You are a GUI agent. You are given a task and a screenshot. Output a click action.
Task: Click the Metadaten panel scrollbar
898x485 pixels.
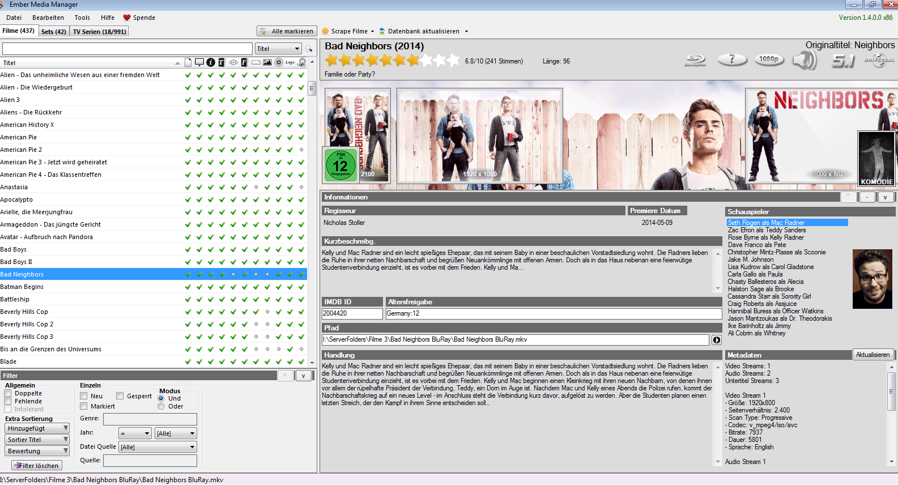click(892, 414)
